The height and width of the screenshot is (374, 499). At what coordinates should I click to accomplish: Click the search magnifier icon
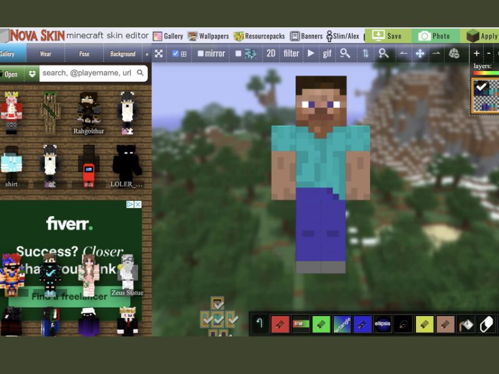(x=140, y=73)
